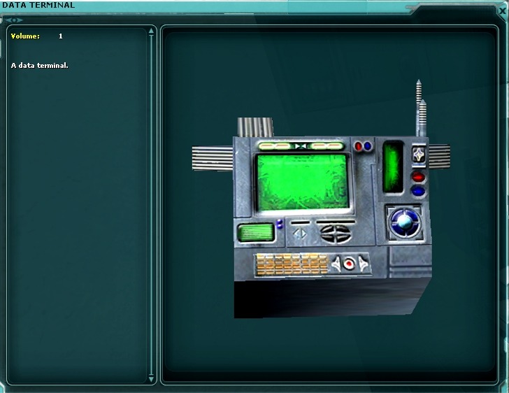Click the terminal's large green screen
Screen dimensions: 509x393
[x=302, y=183]
